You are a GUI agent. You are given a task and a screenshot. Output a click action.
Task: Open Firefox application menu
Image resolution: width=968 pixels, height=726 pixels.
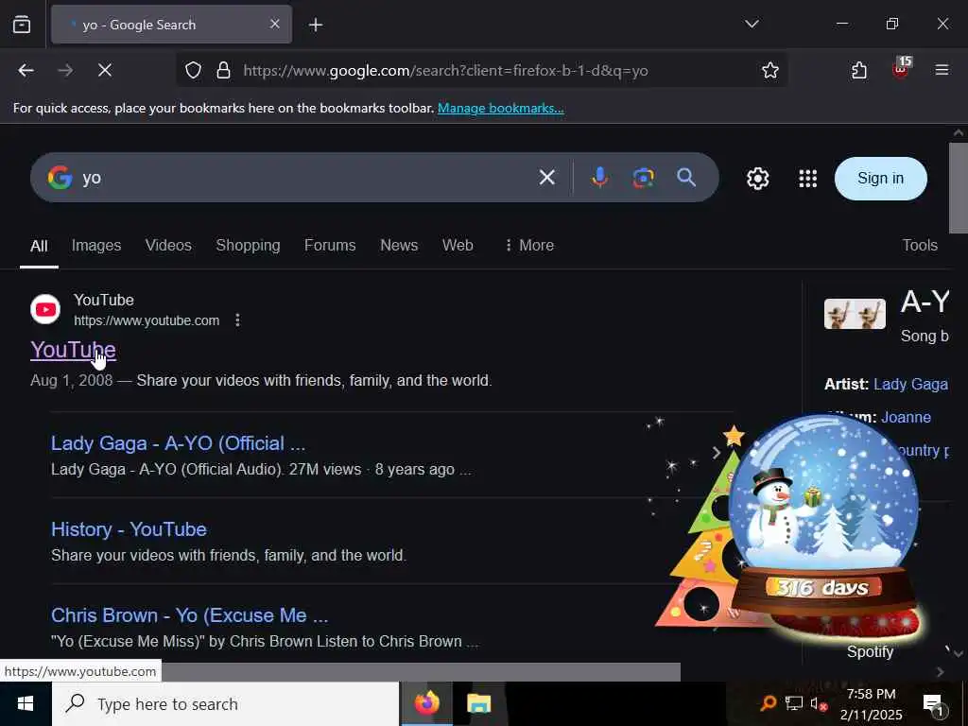(x=942, y=70)
